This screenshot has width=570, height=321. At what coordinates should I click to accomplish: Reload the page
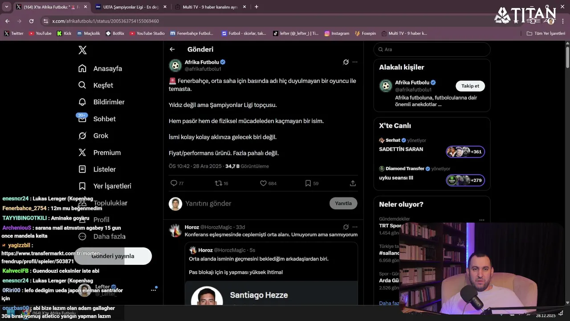click(31, 21)
